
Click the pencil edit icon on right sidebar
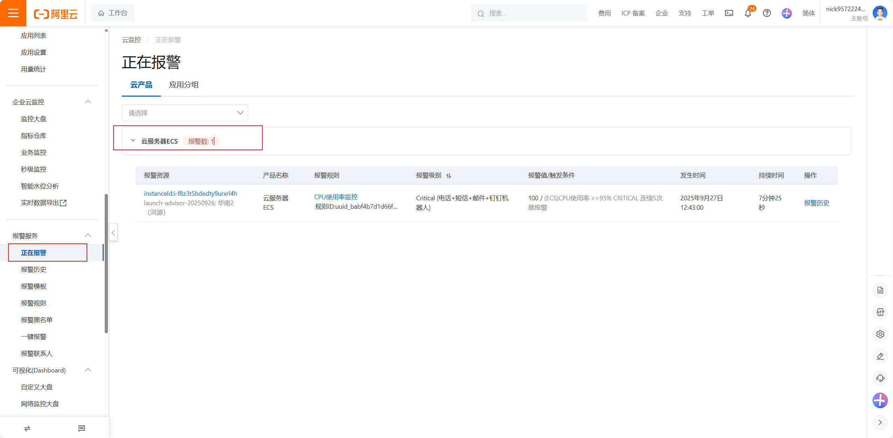[880, 356]
